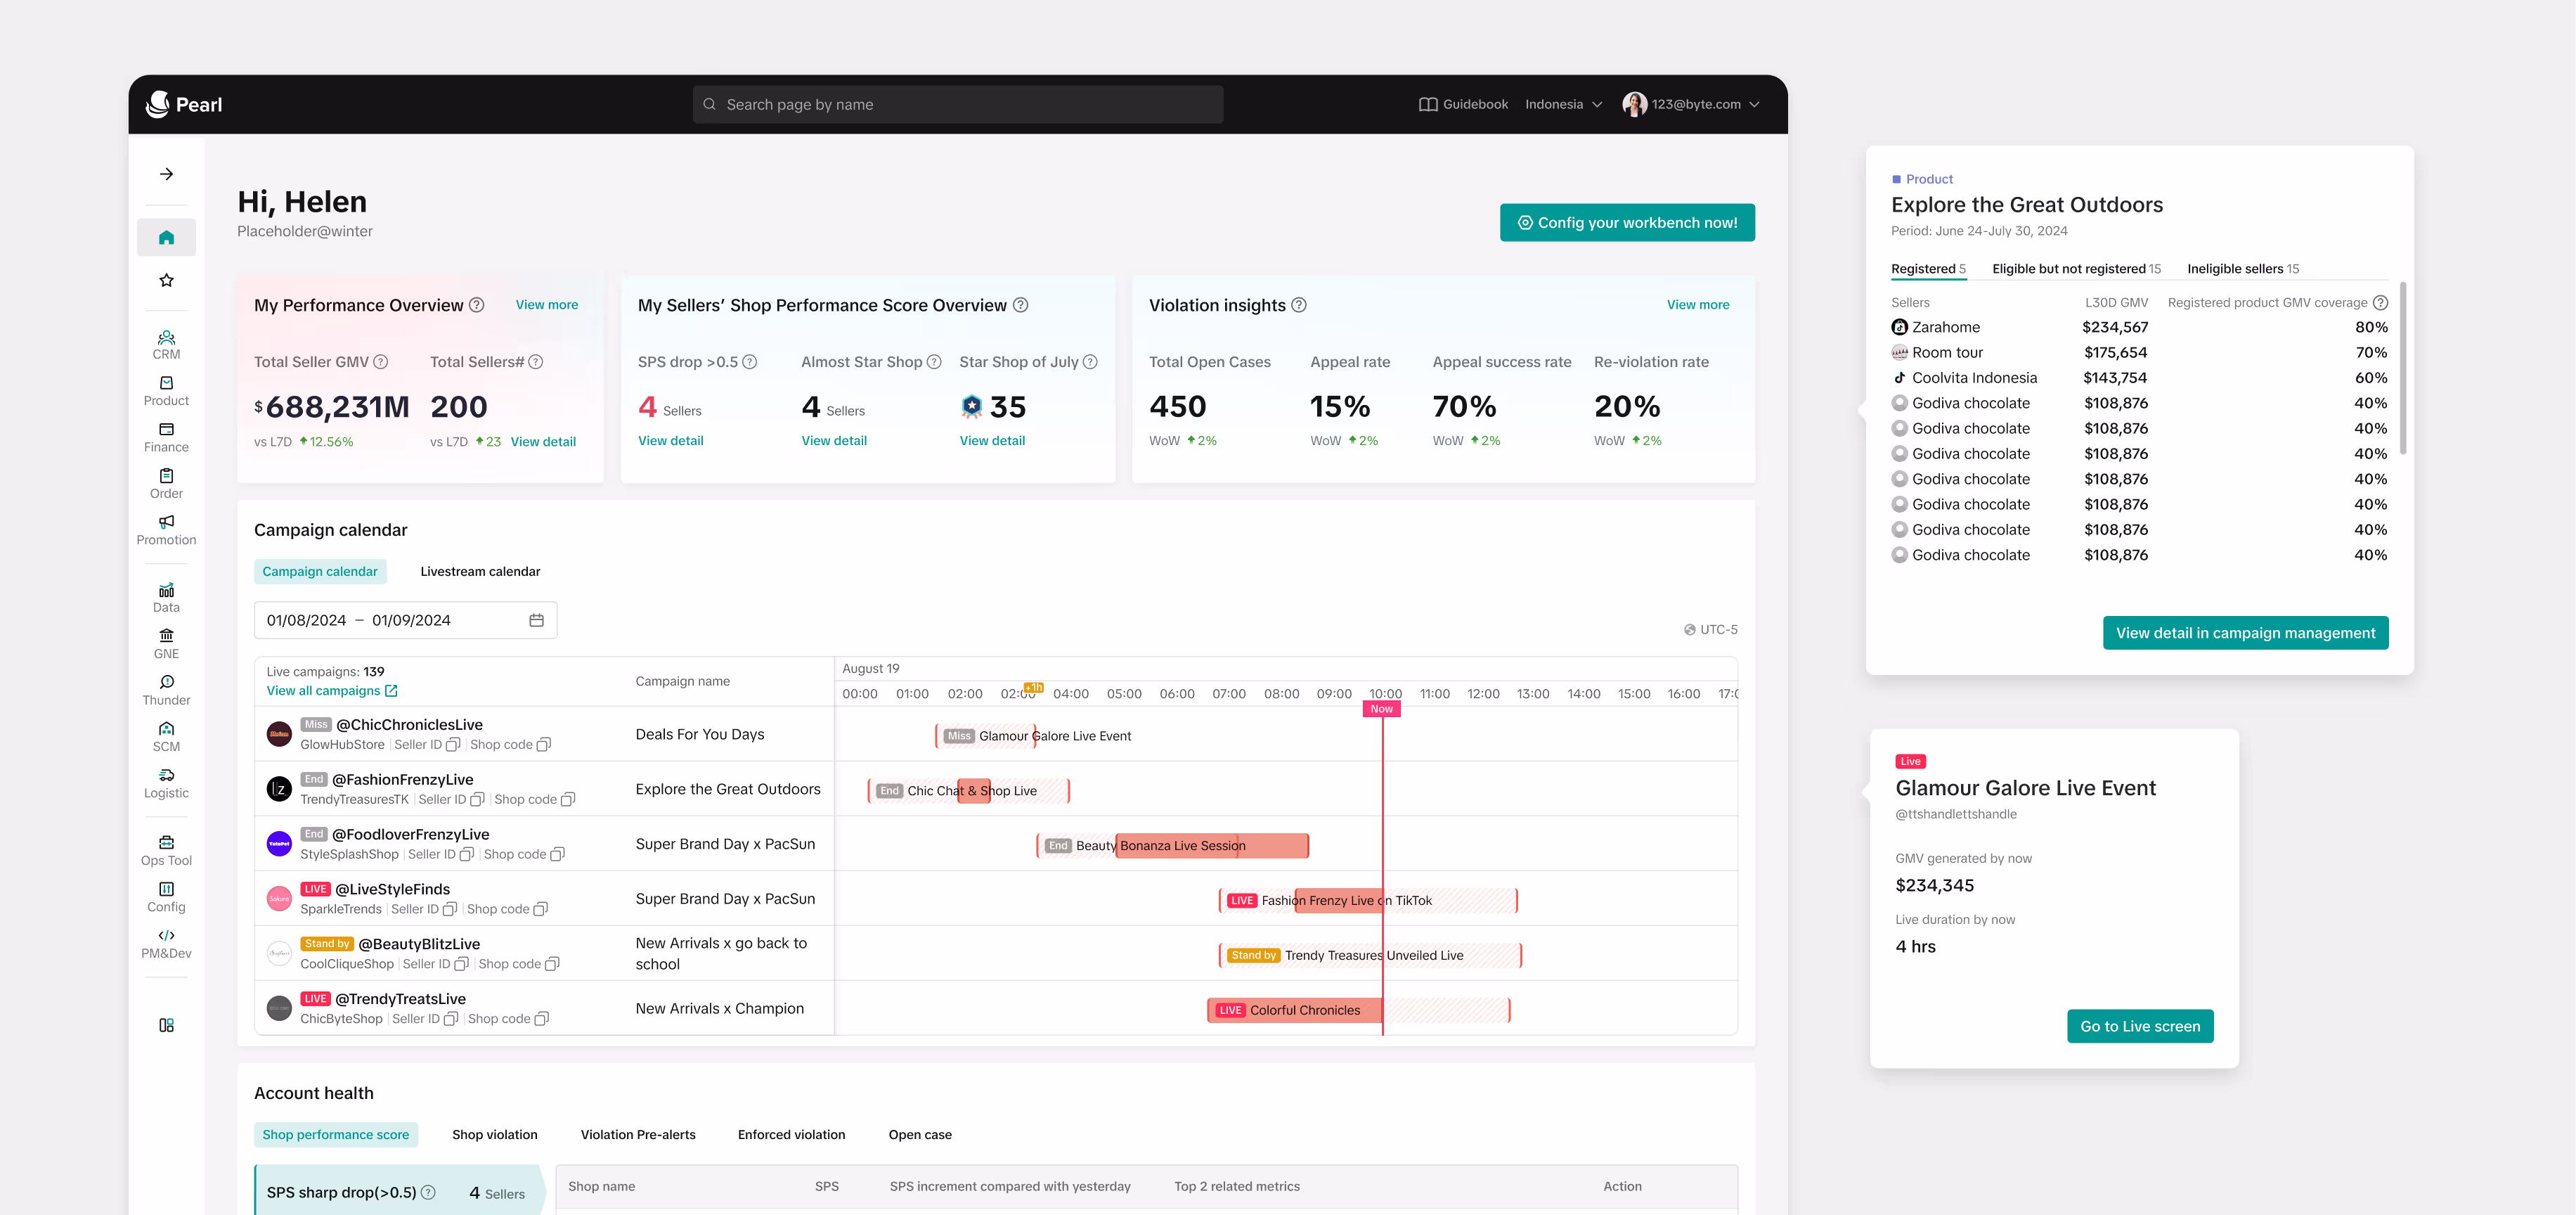Viewport: 2576px width, 1215px height.
Task: Open the date range calendar picker
Action: [x=536, y=620]
